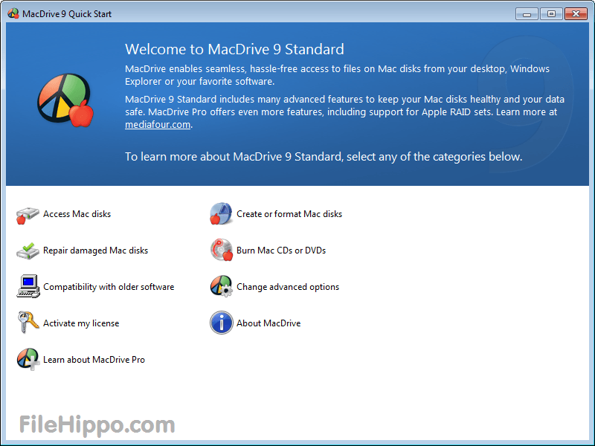Open the mediafour.com link
Screen dimensions: 595x446
pyautogui.click(x=158, y=125)
